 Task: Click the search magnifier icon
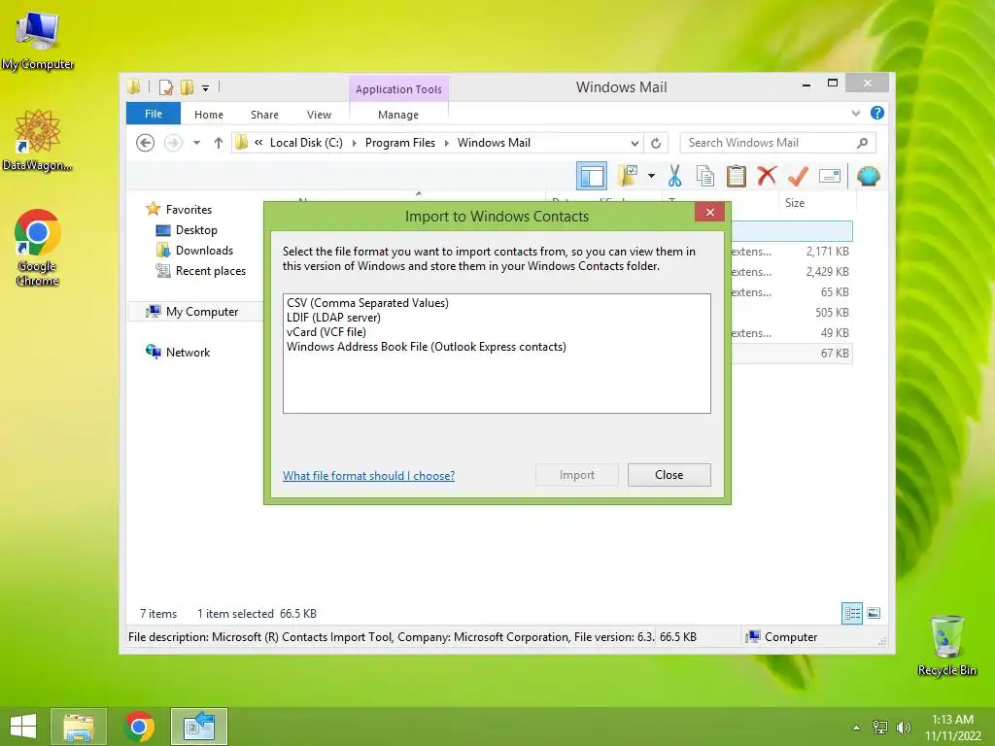(862, 143)
